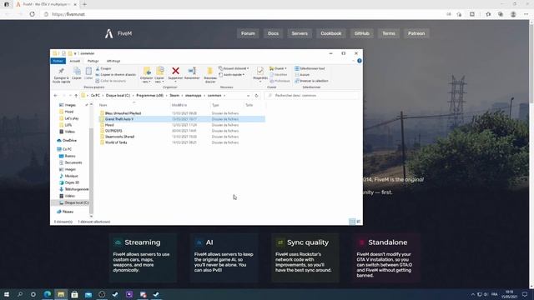Switch to Accueil ribbon tab
This screenshot has height=300, width=534.
point(74,61)
